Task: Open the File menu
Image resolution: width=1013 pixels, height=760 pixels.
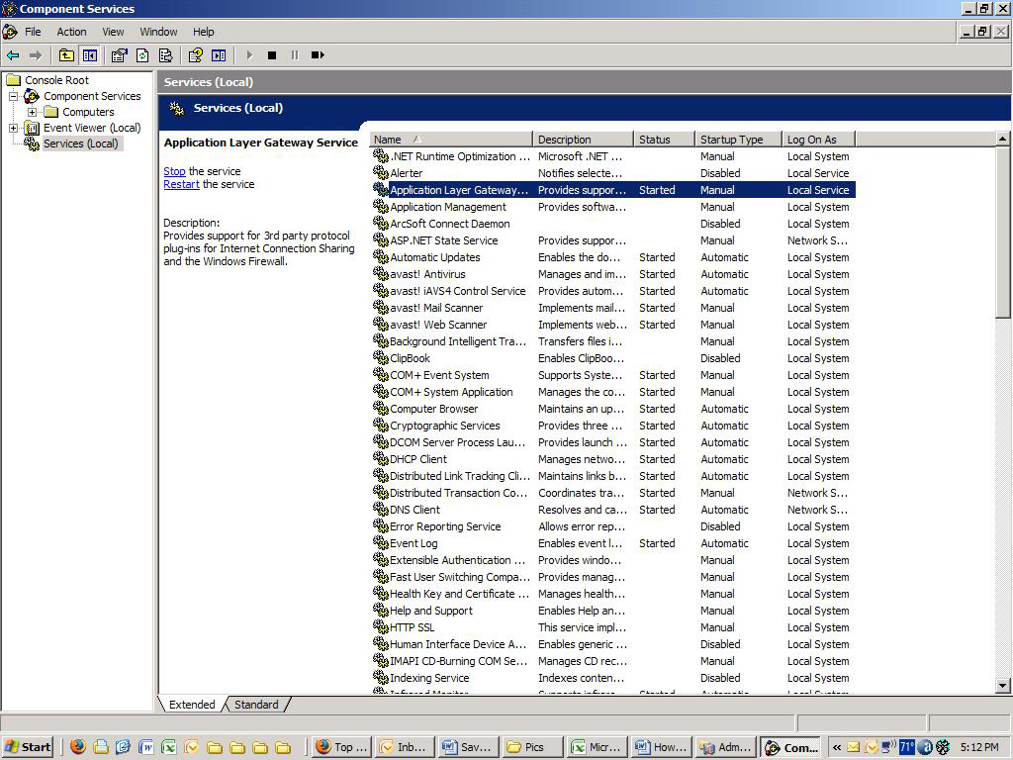Action: (x=33, y=32)
